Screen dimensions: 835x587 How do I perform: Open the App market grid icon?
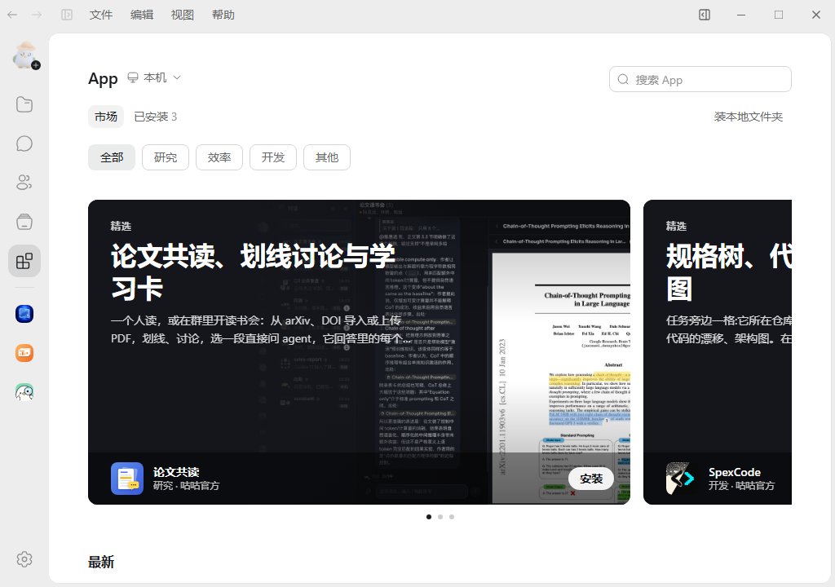pyautogui.click(x=24, y=261)
